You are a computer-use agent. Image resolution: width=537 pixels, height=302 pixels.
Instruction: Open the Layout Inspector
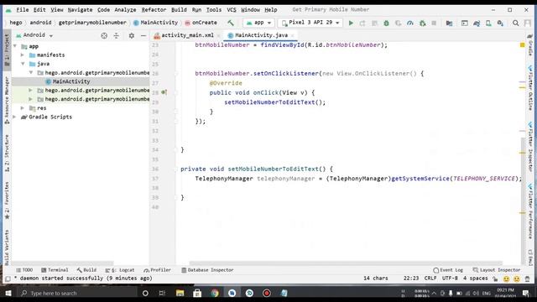(x=496, y=270)
